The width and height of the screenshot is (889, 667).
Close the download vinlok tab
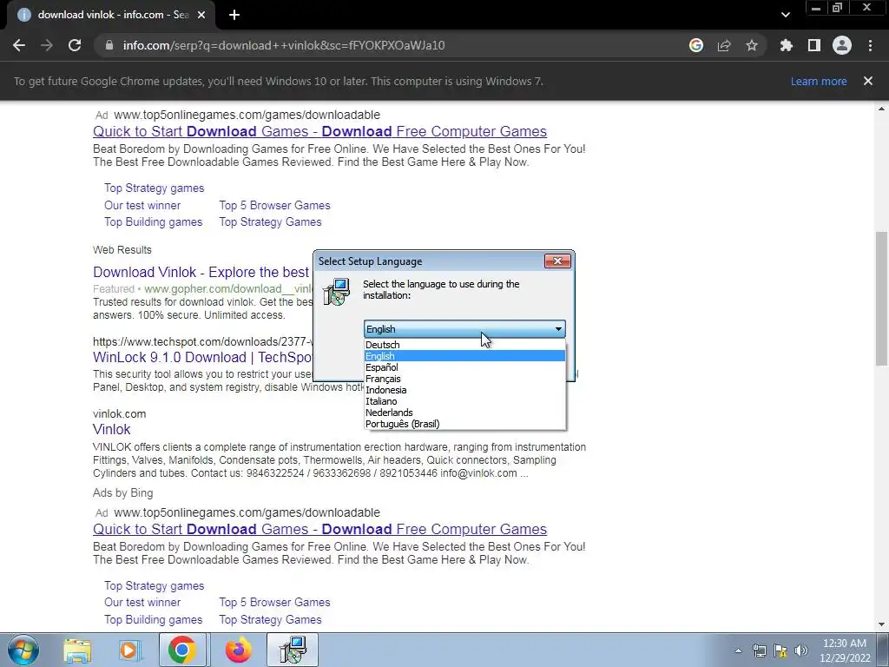[201, 16]
